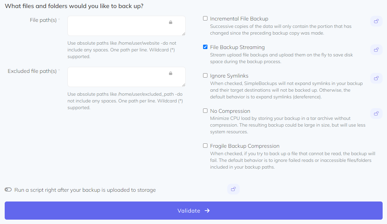Click the lock icon beside Ignore Symlinks
The width and height of the screenshot is (387, 224).
tap(376, 78)
